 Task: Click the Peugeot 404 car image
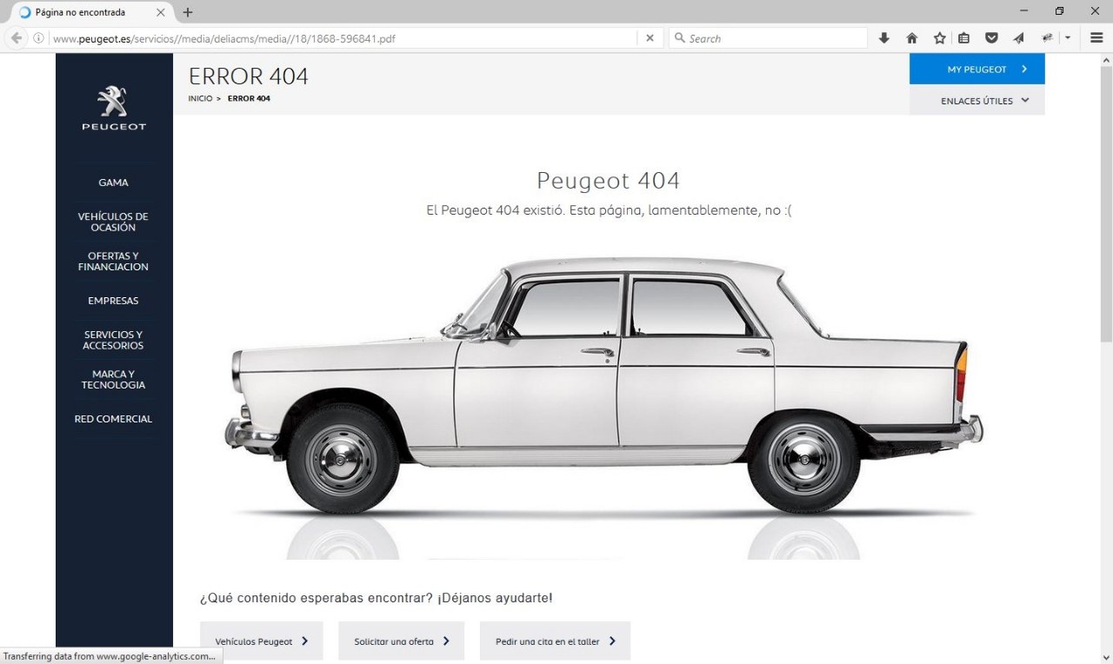click(x=605, y=387)
